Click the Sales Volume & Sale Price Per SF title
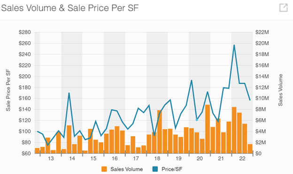The height and width of the screenshot is (174, 293). click(x=69, y=8)
